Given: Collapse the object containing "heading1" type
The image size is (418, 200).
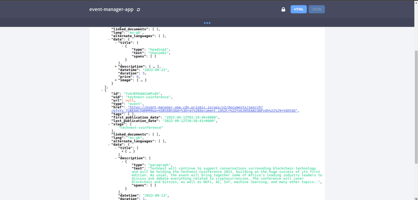Looking at the screenshot, I should (x=122, y=46).
